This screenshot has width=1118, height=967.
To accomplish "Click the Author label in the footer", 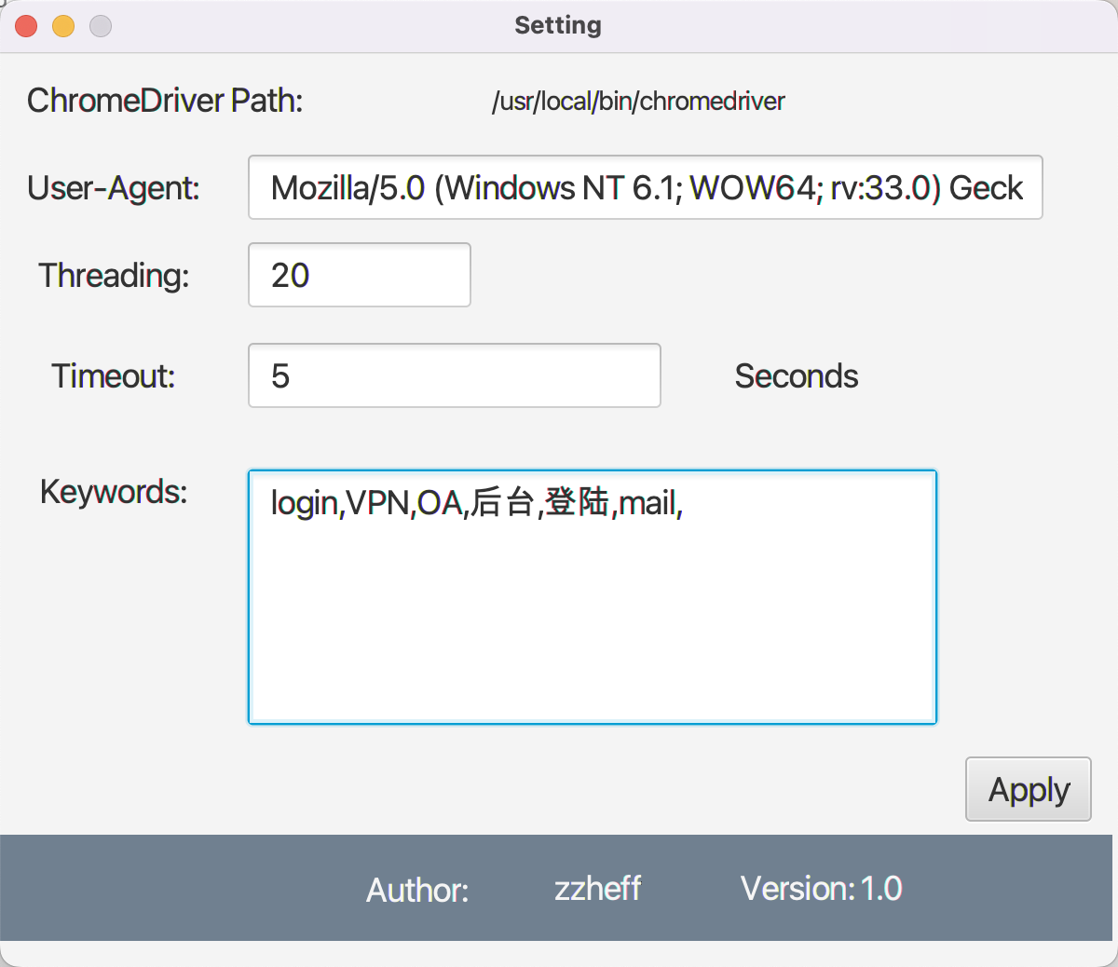I will (416, 890).
